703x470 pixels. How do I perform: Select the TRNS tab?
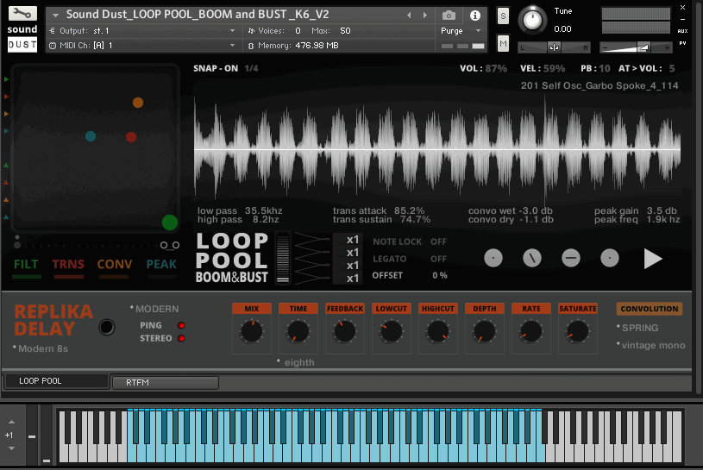click(68, 265)
